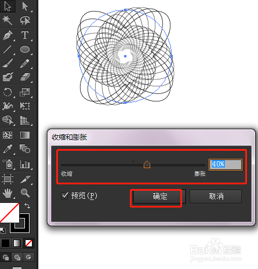
Task: Apply Gradient mode button
Action: pyautogui.click(x=17, y=243)
